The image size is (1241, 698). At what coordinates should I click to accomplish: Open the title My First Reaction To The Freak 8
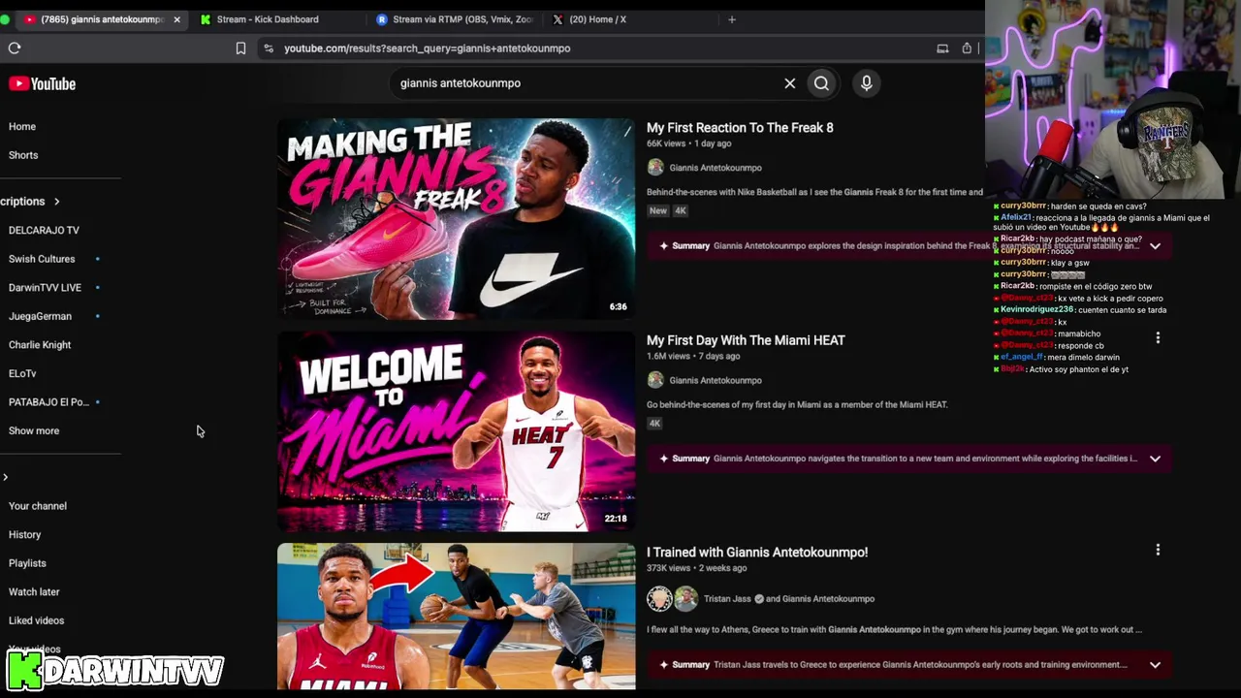point(740,128)
